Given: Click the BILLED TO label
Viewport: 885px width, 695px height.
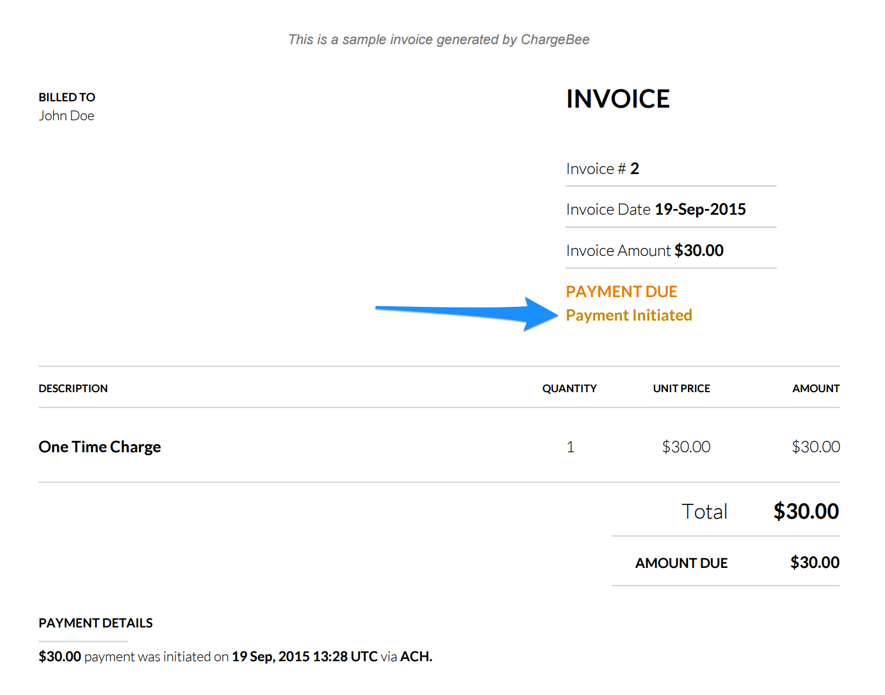Looking at the screenshot, I should coord(67,97).
